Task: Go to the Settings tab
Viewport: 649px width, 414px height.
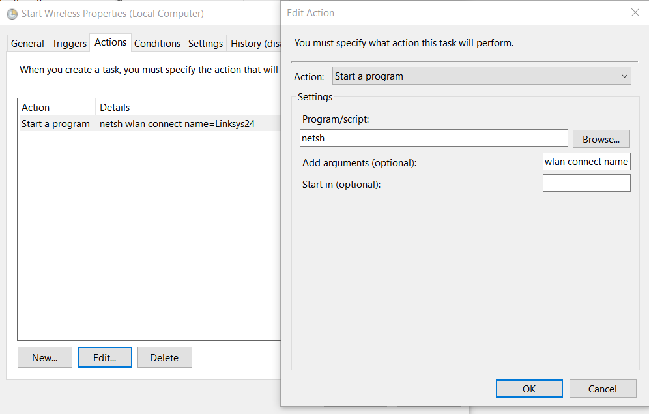Action: coord(205,44)
